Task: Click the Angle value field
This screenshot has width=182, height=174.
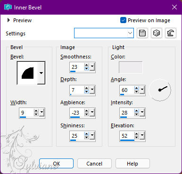Action: tap(127, 90)
